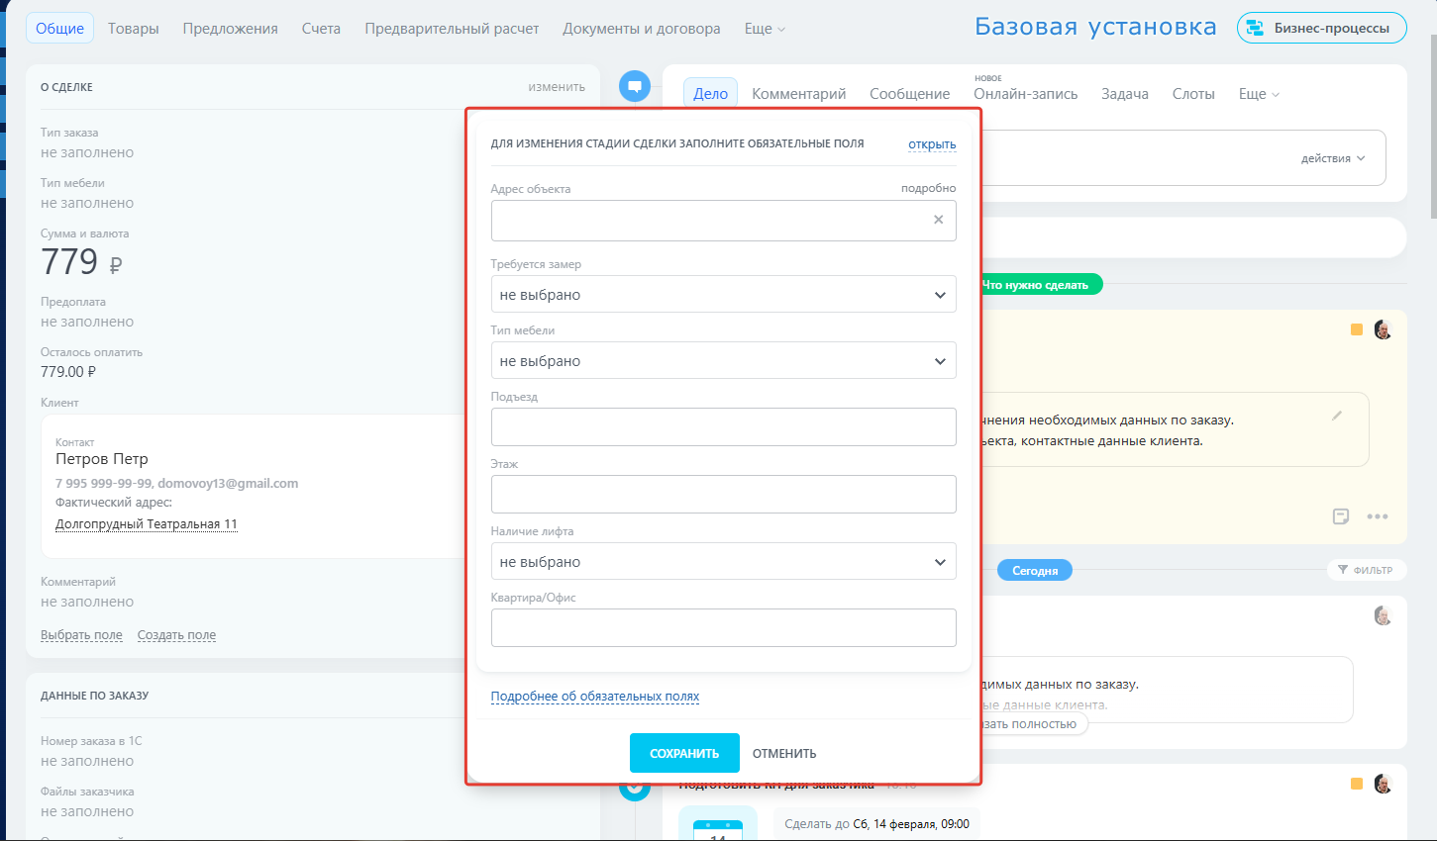Expand the действия dropdown
Viewport: 1437px width, 841px height.
coord(1333,158)
